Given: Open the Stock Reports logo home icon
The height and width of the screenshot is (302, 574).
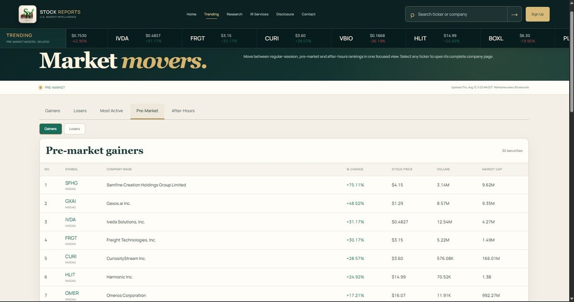Looking at the screenshot, I should (x=27, y=14).
